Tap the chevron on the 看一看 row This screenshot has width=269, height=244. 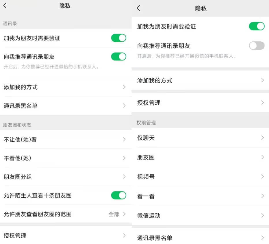point(262,196)
